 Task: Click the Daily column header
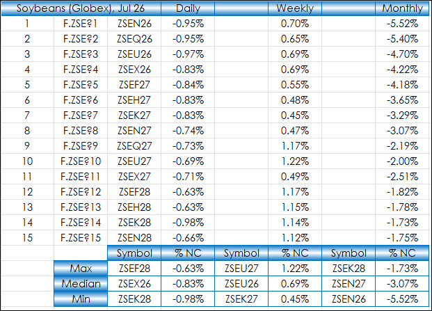[188, 8]
